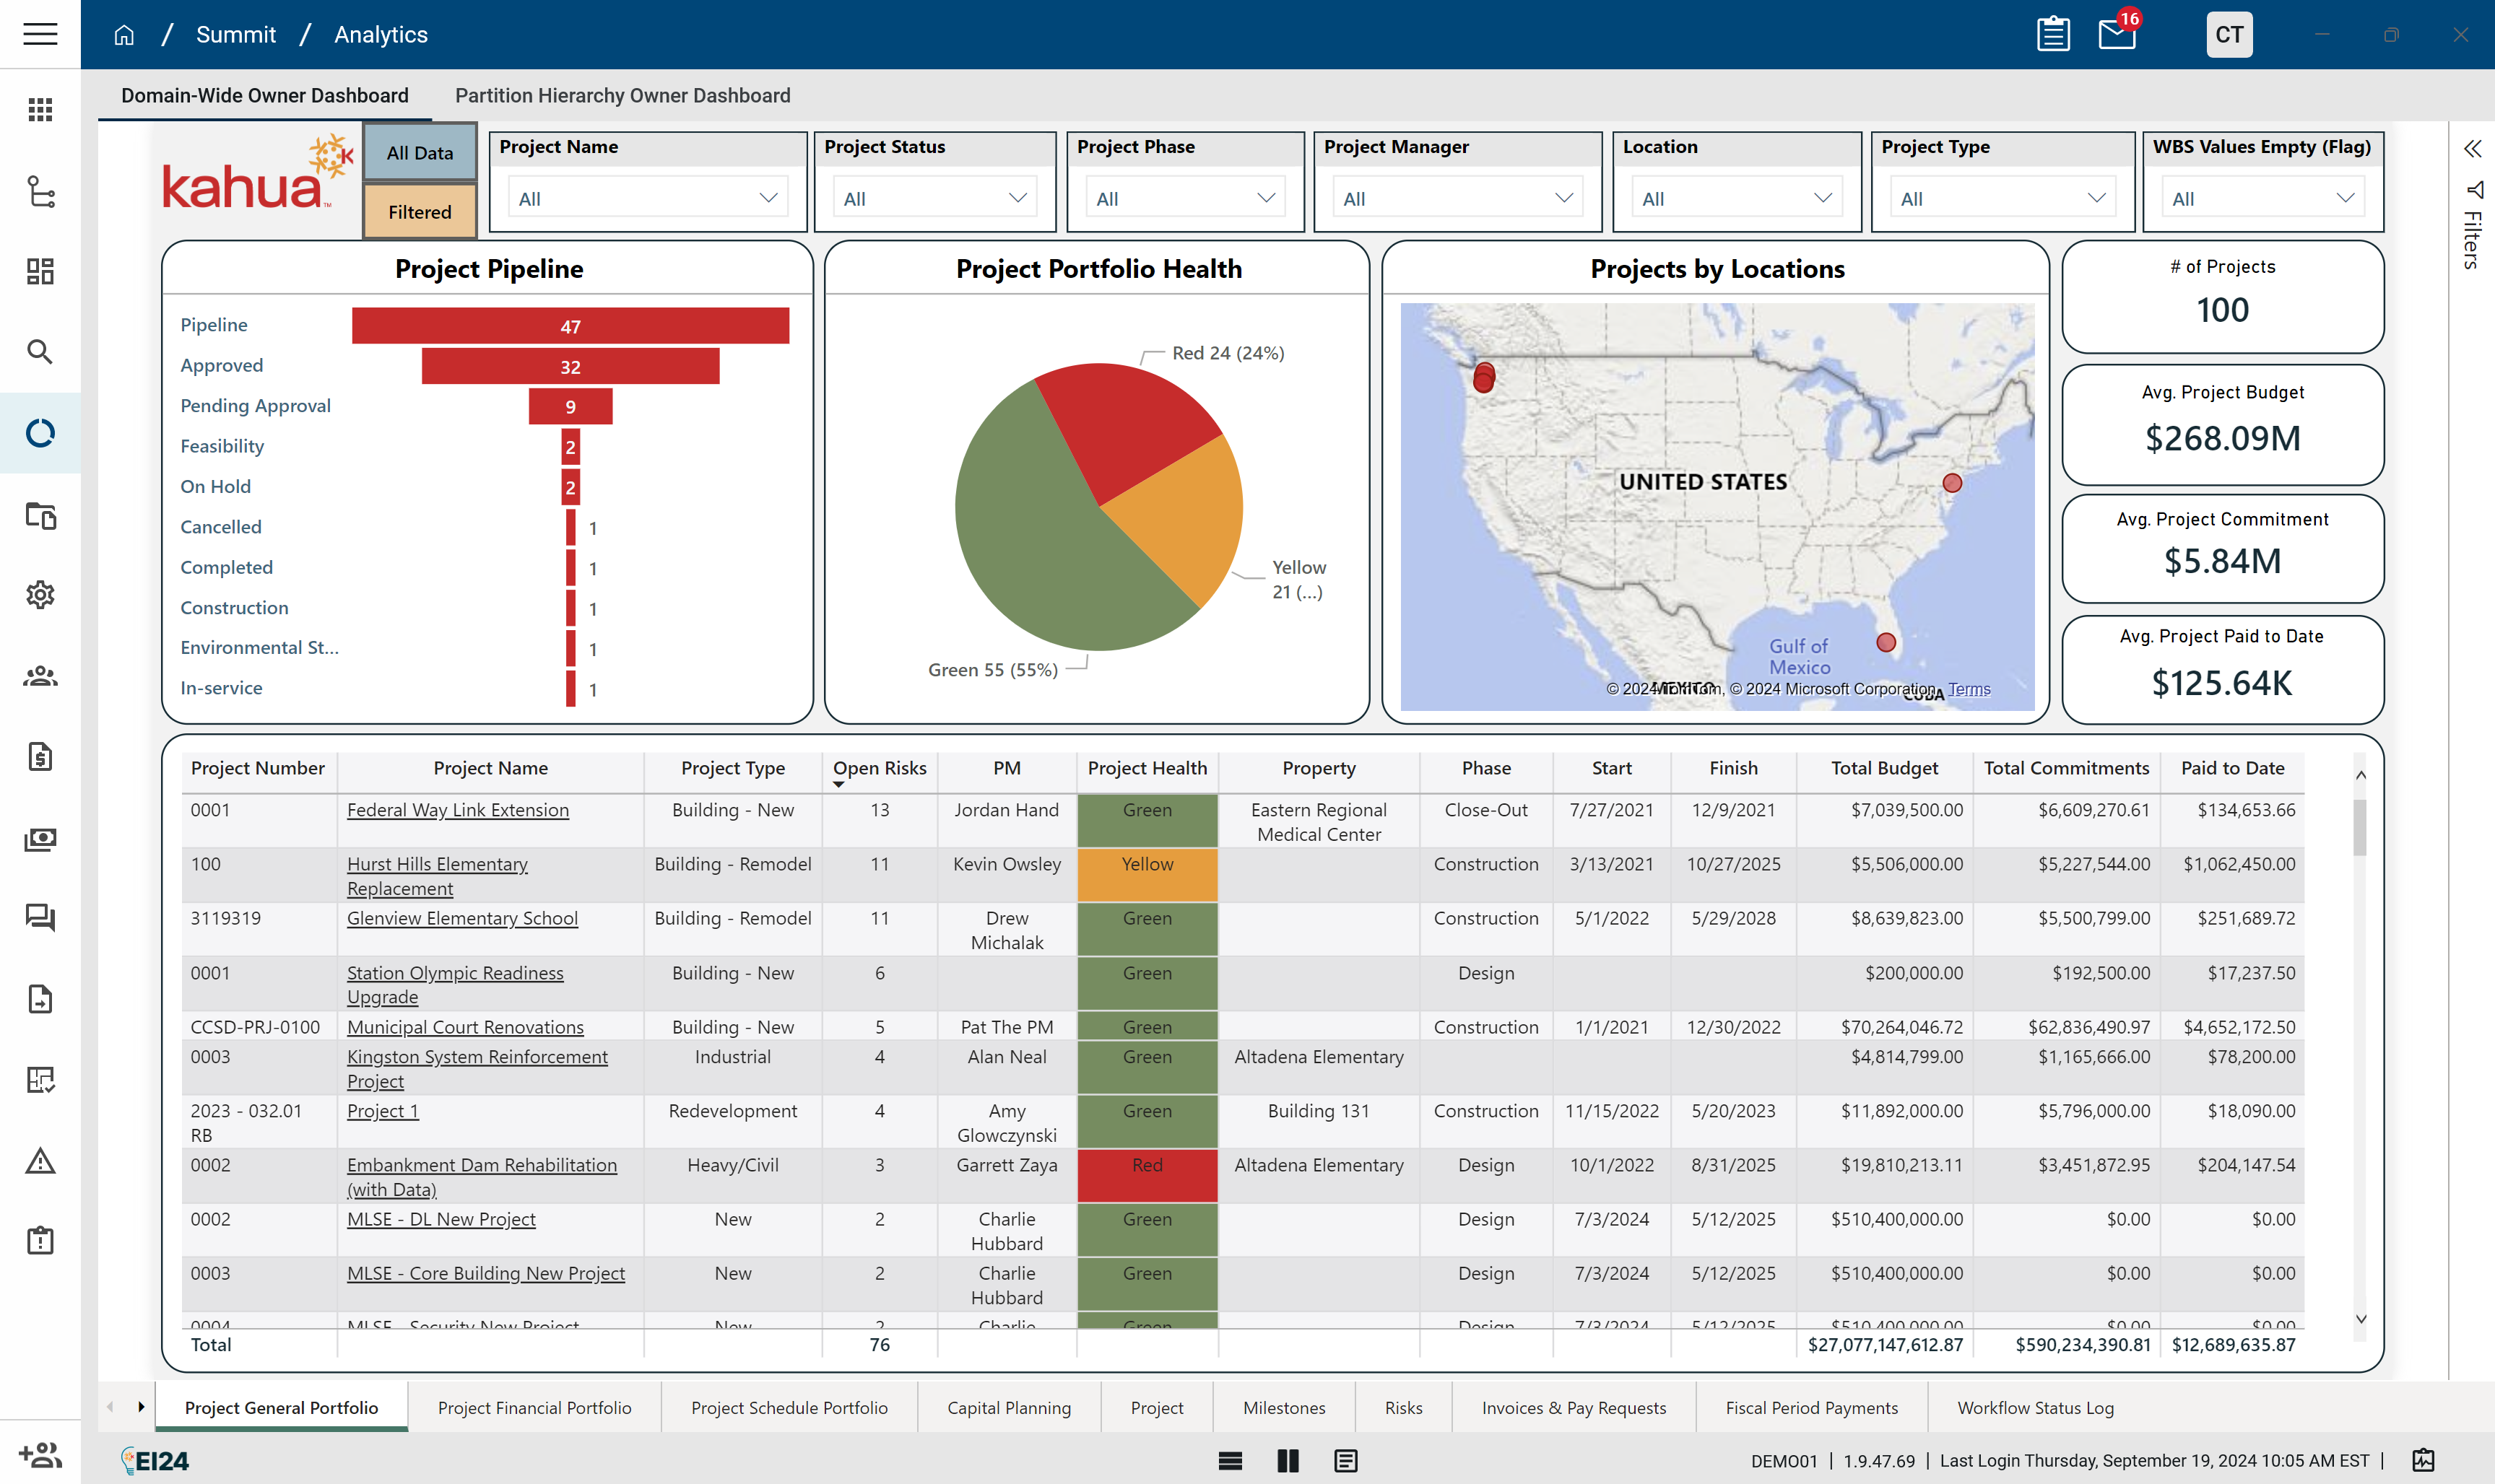The image size is (2495, 1484).
Task: Expand the Project Status dropdown
Action: [x=934, y=198]
